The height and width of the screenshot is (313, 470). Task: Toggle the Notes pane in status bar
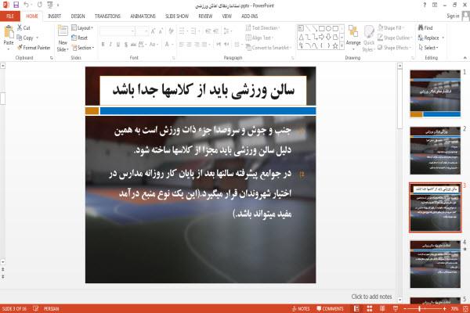click(x=301, y=308)
